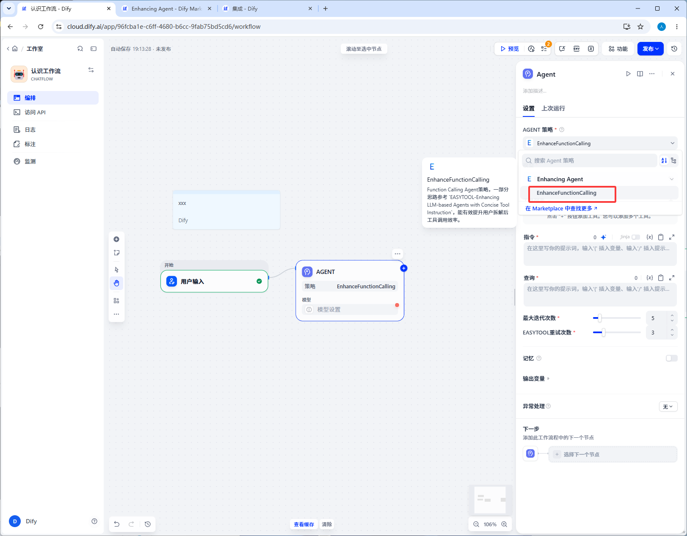
Task: Open 访问 API in the left sidebar
Action: 53,112
